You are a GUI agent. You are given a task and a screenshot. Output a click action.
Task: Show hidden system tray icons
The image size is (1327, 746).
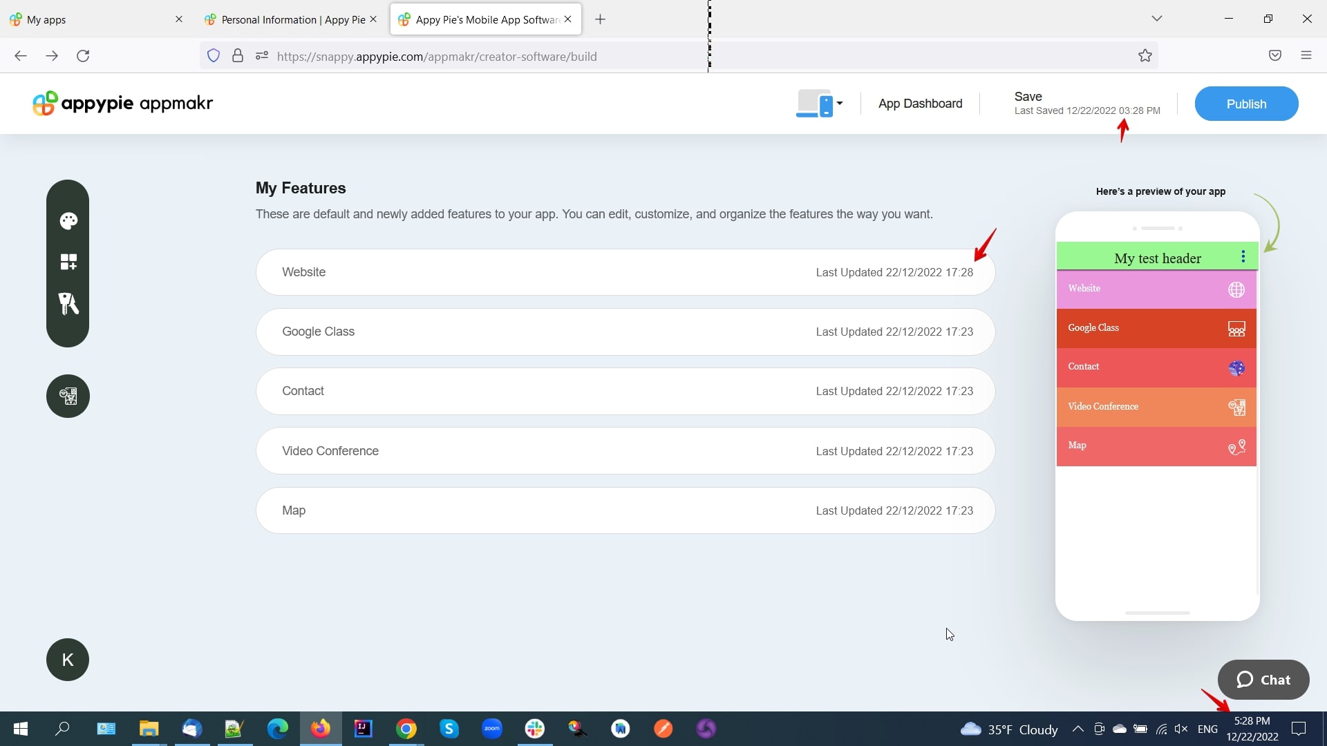1077,729
